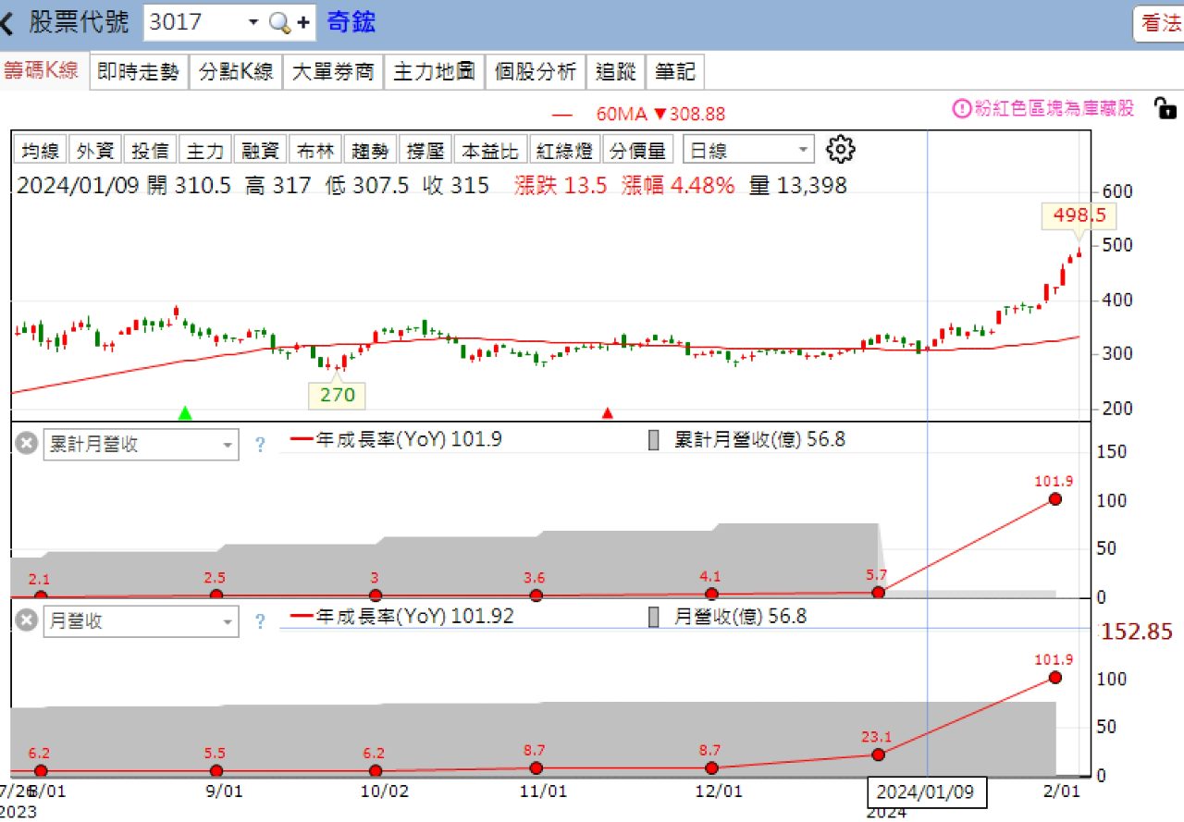The image size is (1184, 822).
Task: Select the 追蹤 tab
Action: pos(616,71)
